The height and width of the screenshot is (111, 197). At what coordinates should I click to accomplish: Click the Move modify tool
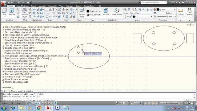click(67, 10)
